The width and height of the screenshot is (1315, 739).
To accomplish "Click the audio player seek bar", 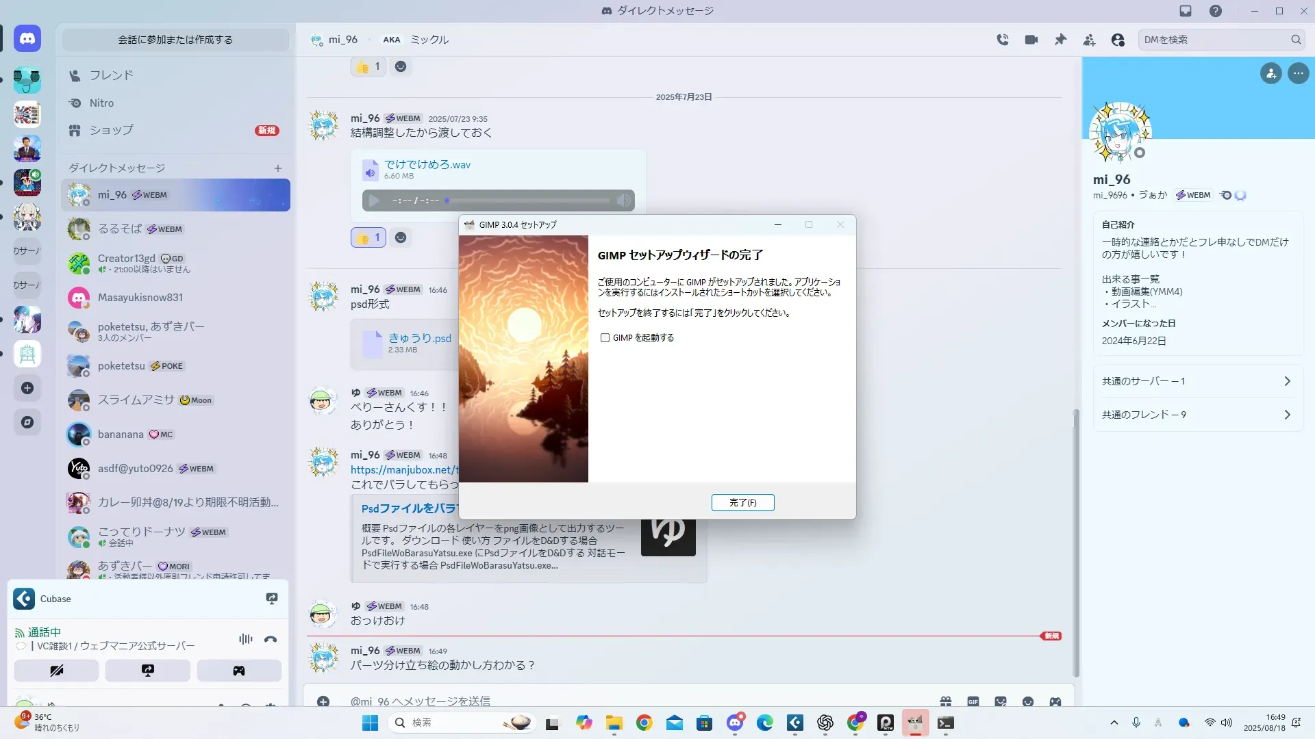I will click(527, 200).
